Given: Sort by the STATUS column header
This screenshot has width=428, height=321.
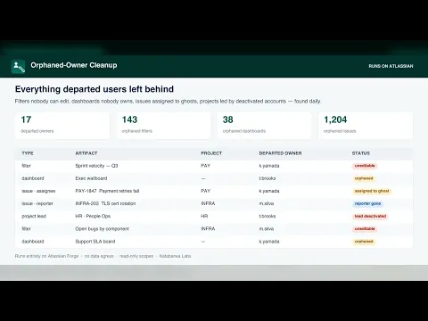Looking at the screenshot, I should point(361,153).
